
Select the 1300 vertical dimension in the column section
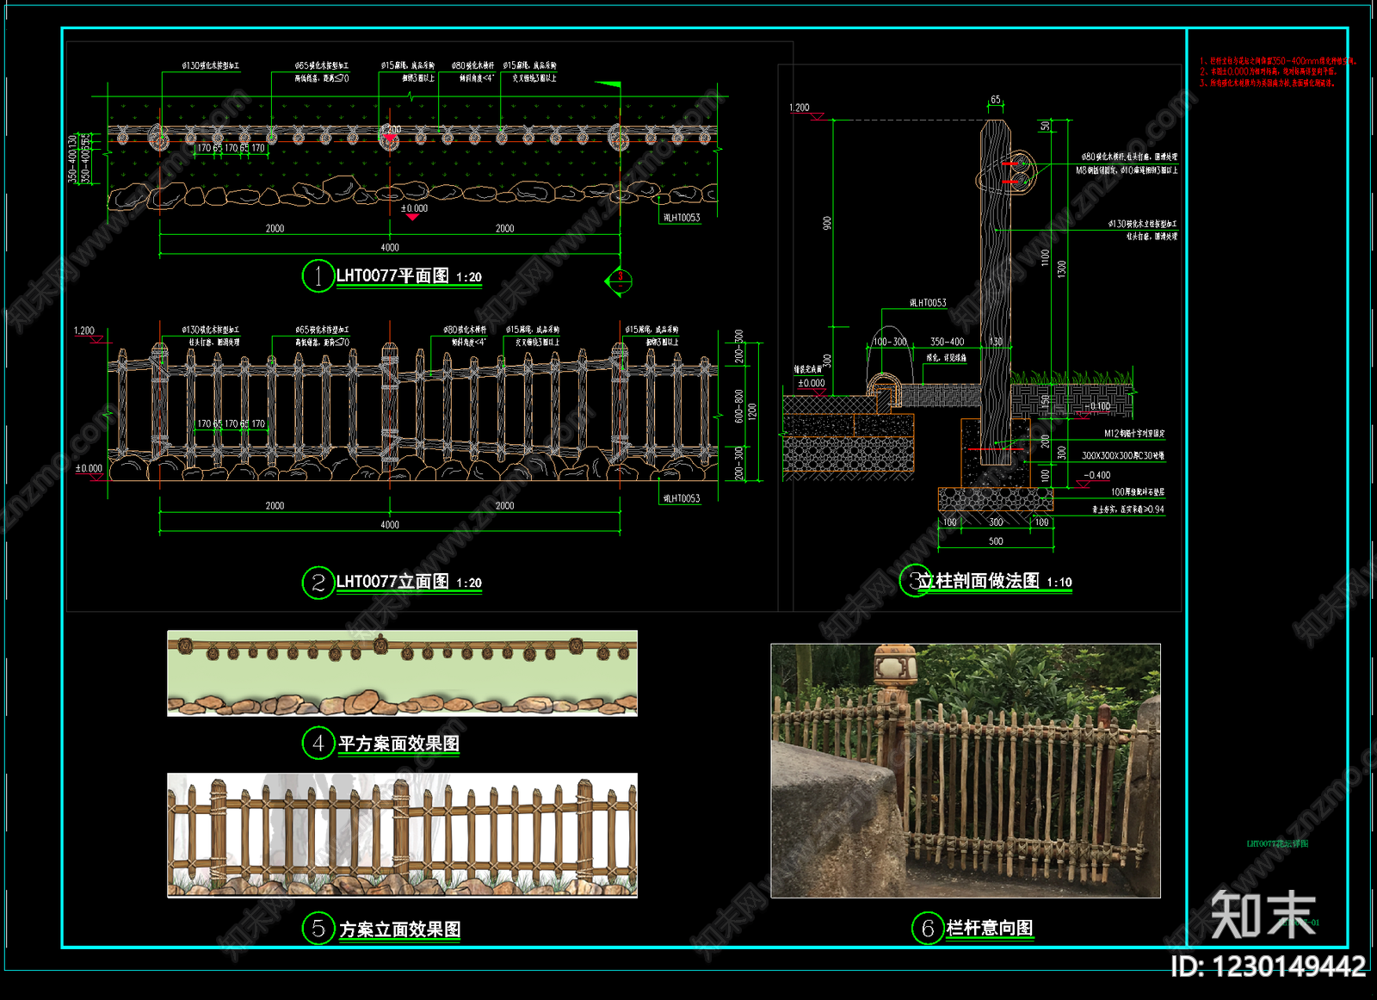coord(1062,269)
